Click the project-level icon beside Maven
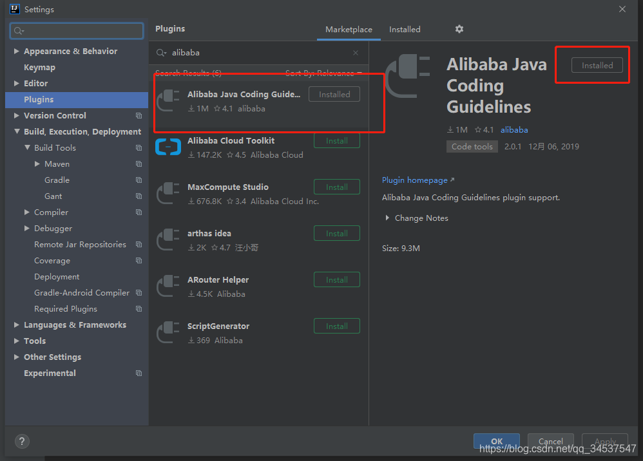The width and height of the screenshot is (643, 461). pyautogui.click(x=139, y=164)
